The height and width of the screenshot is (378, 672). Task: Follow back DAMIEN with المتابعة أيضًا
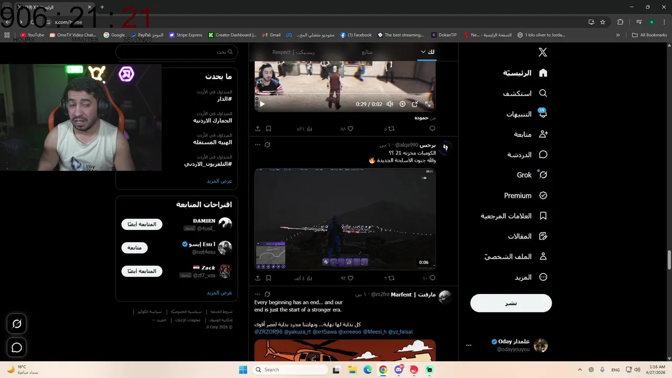(142, 224)
